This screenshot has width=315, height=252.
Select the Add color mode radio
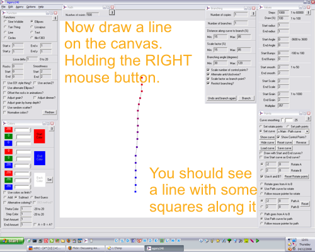(x=5, y=197)
